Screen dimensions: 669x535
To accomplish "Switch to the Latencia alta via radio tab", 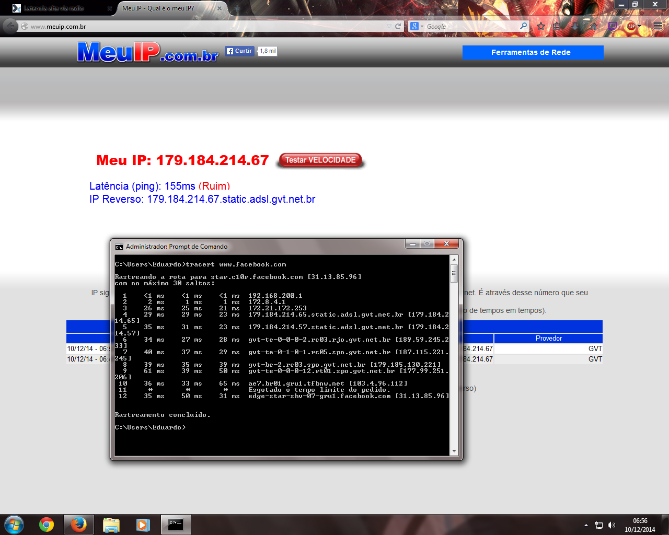I will click(57, 8).
